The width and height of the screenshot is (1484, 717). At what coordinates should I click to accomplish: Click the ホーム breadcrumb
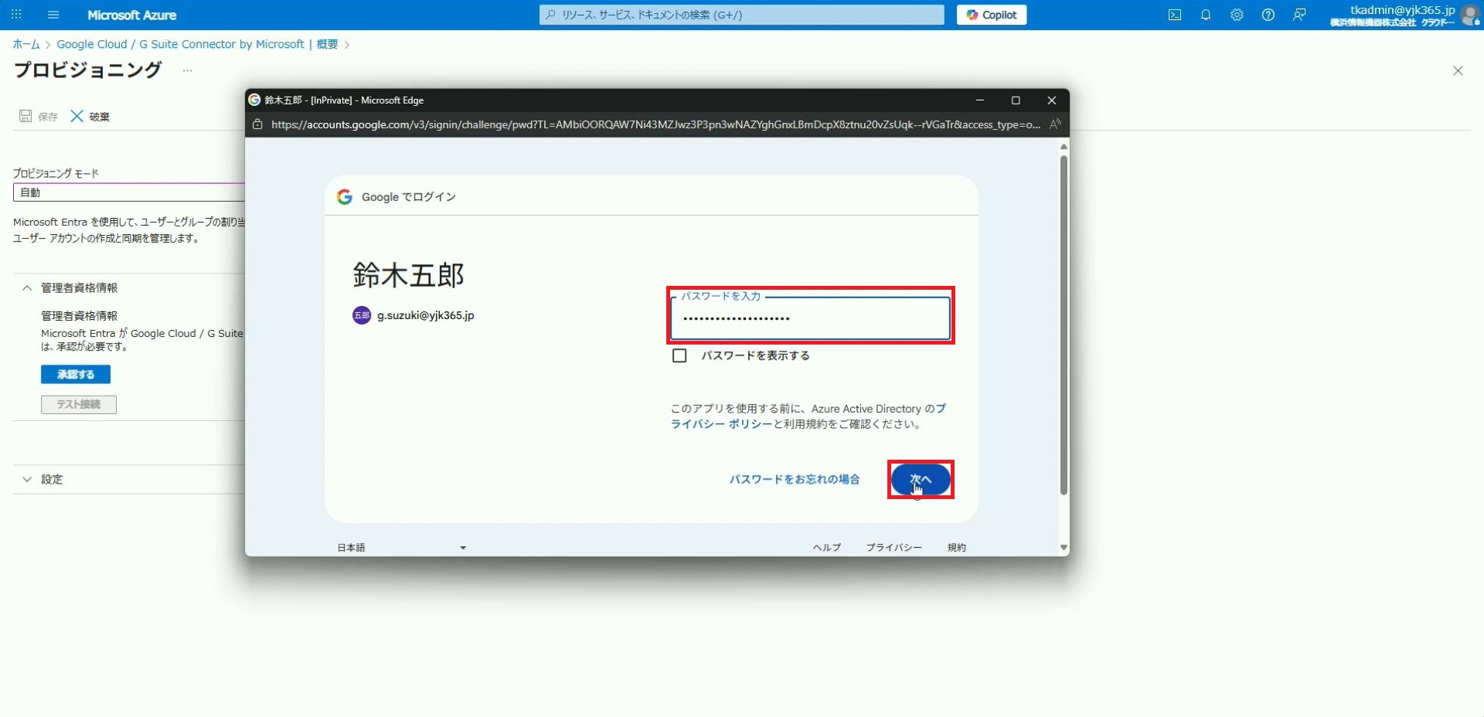[x=26, y=44]
